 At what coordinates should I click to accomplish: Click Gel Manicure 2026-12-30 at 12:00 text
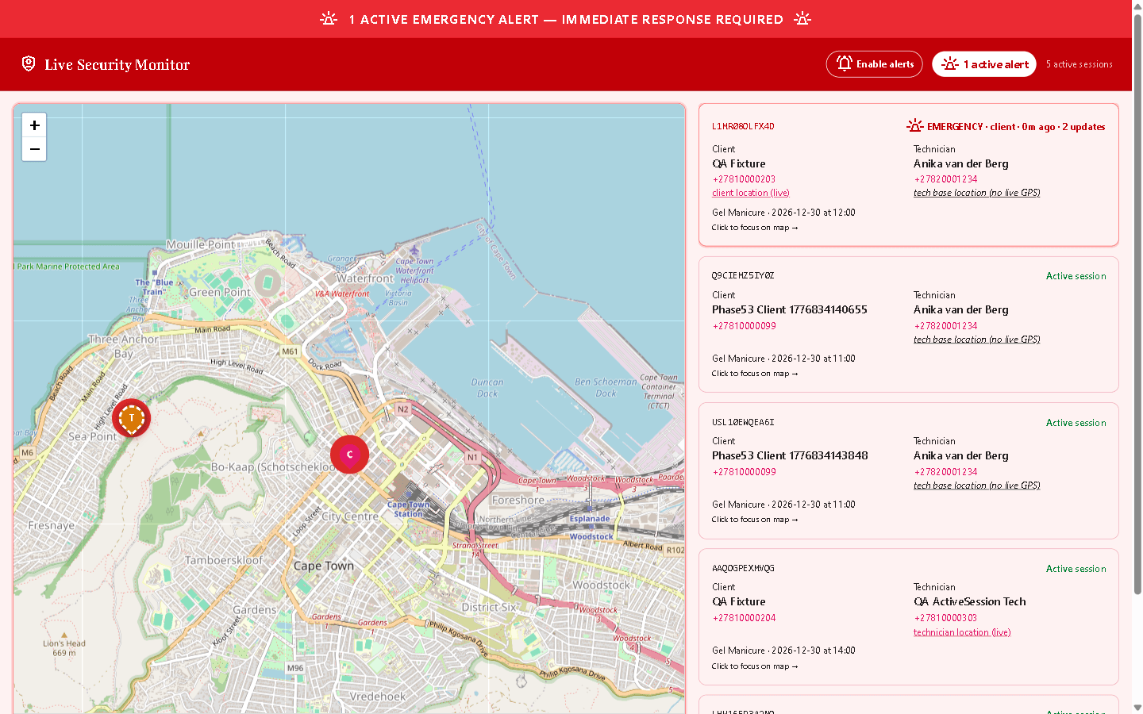coord(783,213)
